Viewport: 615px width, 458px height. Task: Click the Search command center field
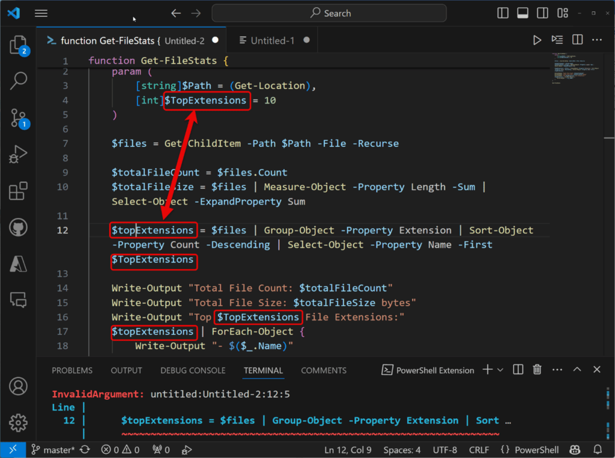pyautogui.click(x=329, y=13)
